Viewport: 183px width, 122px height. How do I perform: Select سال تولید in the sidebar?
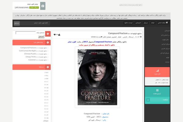tap(166, 40)
